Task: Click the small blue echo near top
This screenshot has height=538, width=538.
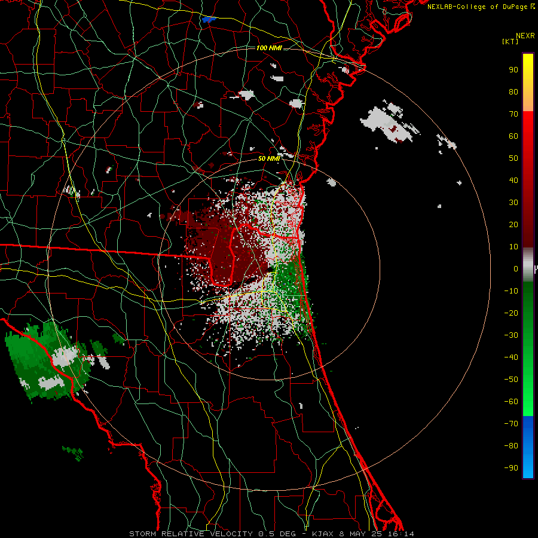Action: pyautogui.click(x=207, y=20)
